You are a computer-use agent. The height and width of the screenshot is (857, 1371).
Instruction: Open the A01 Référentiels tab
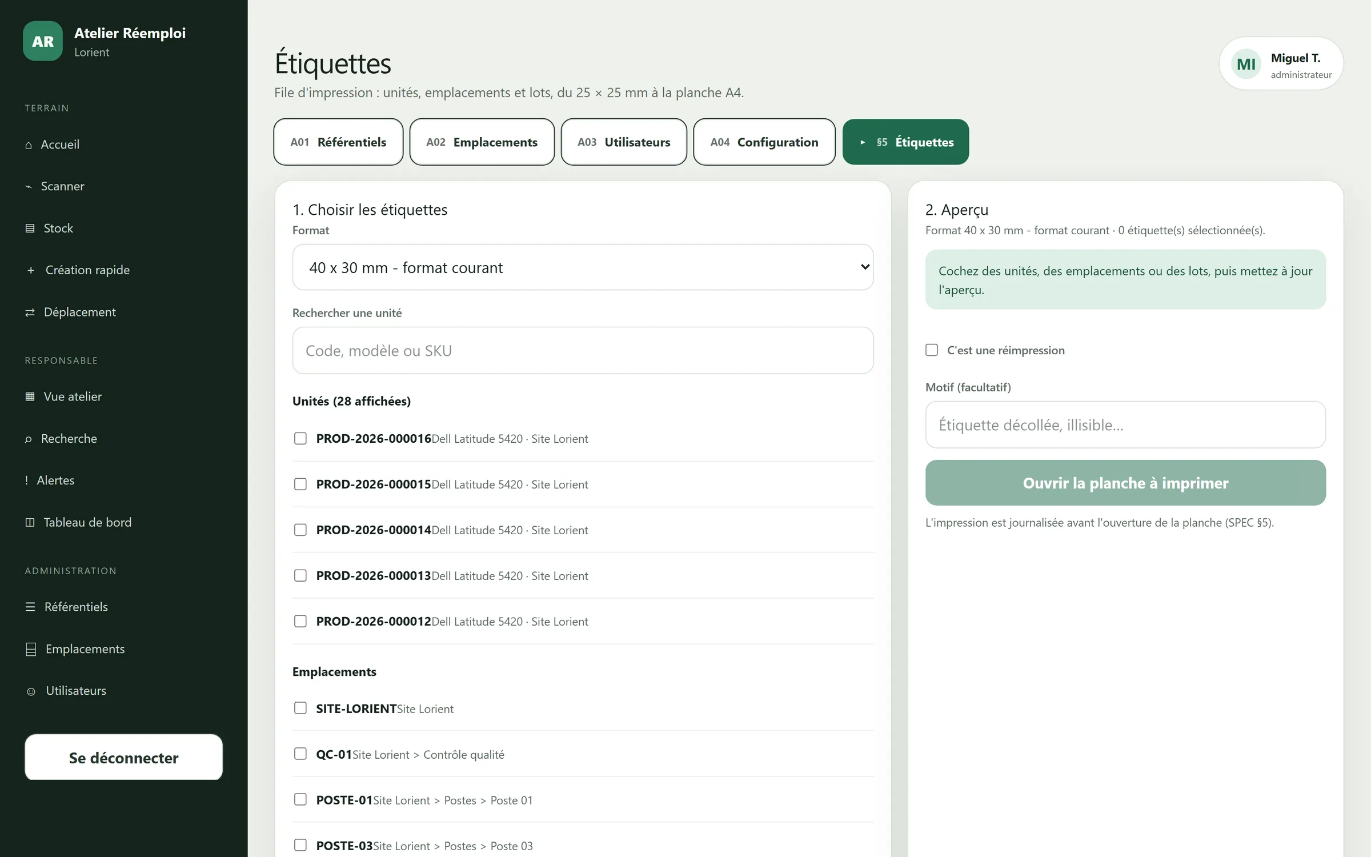338,142
